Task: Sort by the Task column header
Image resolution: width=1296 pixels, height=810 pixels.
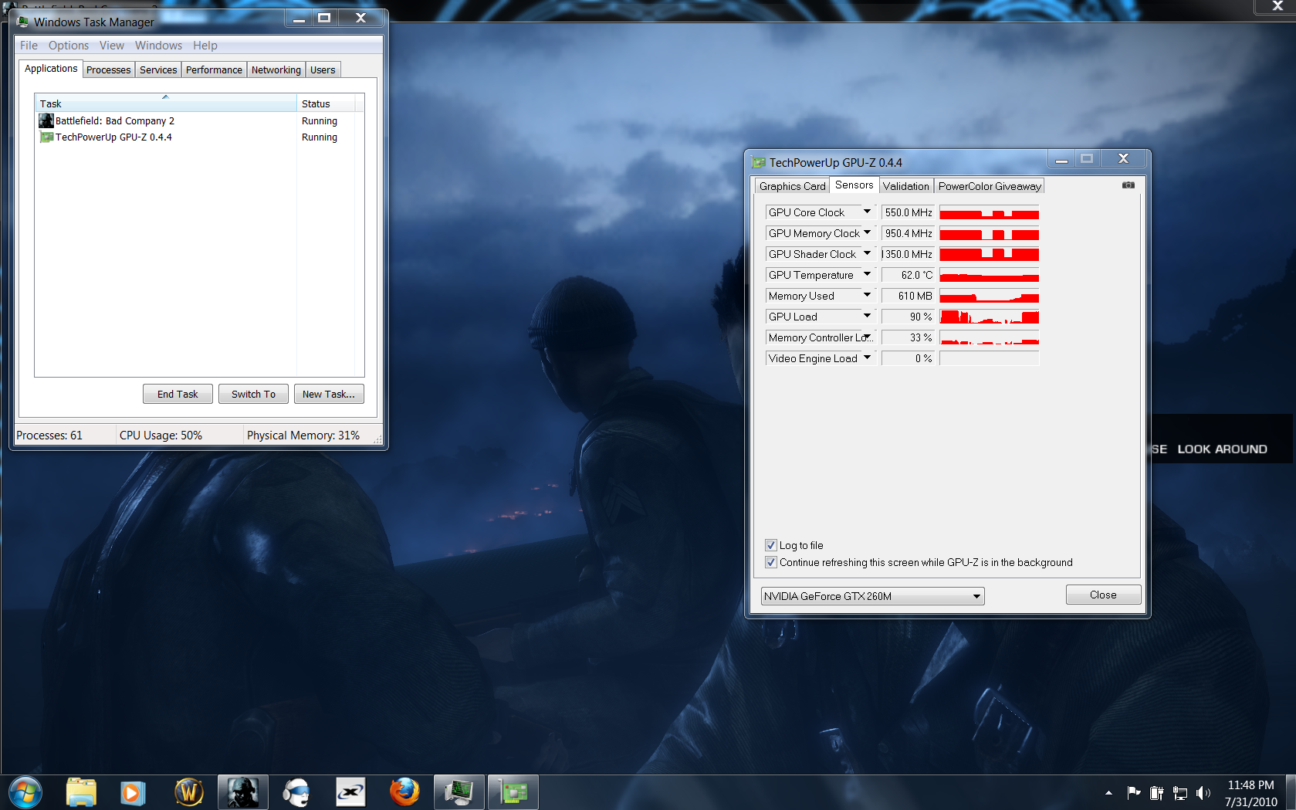Action: (165, 103)
